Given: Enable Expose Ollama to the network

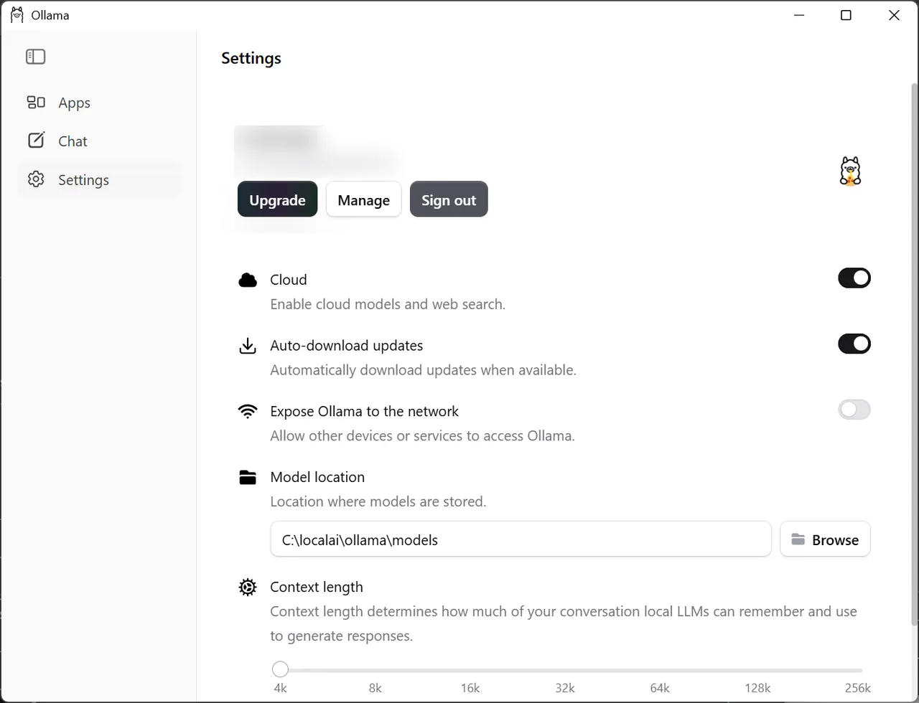Looking at the screenshot, I should [854, 410].
